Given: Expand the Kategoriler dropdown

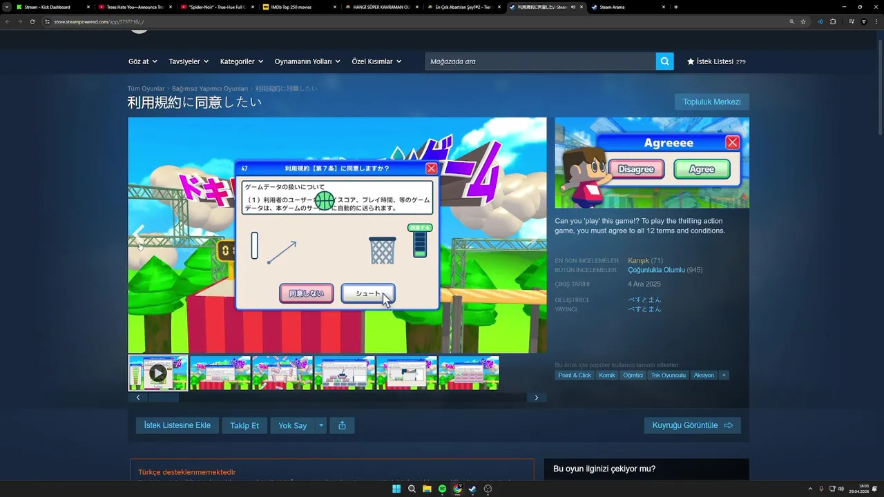Looking at the screenshot, I should pos(242,61).
